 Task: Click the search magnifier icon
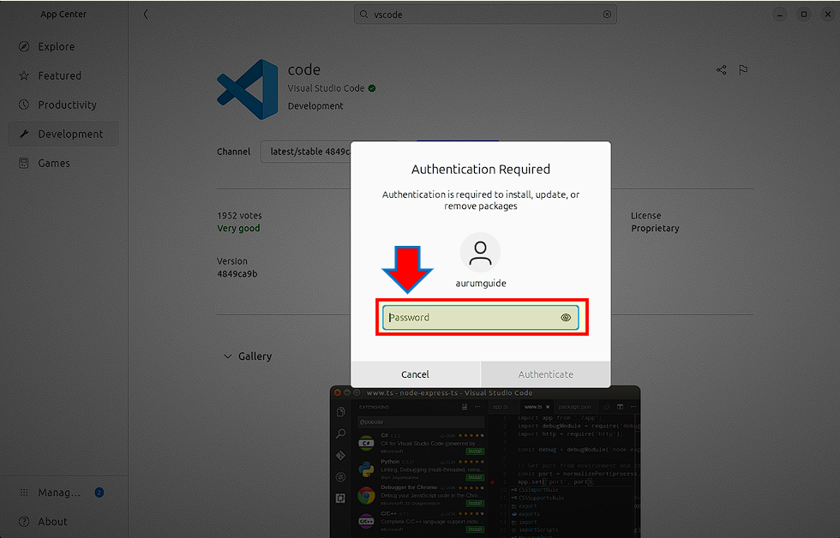pyautogui.click(x=363, y=15)
